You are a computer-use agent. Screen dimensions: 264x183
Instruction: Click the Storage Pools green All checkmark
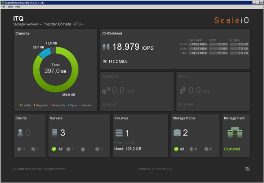[176, 149]
